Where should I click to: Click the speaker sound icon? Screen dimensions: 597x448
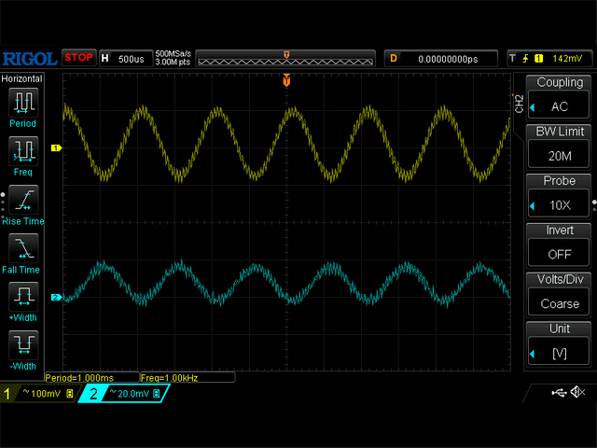[578, 392]
